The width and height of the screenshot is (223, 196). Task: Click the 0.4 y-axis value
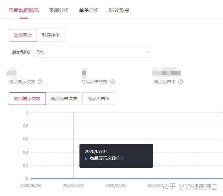(26, 152)
